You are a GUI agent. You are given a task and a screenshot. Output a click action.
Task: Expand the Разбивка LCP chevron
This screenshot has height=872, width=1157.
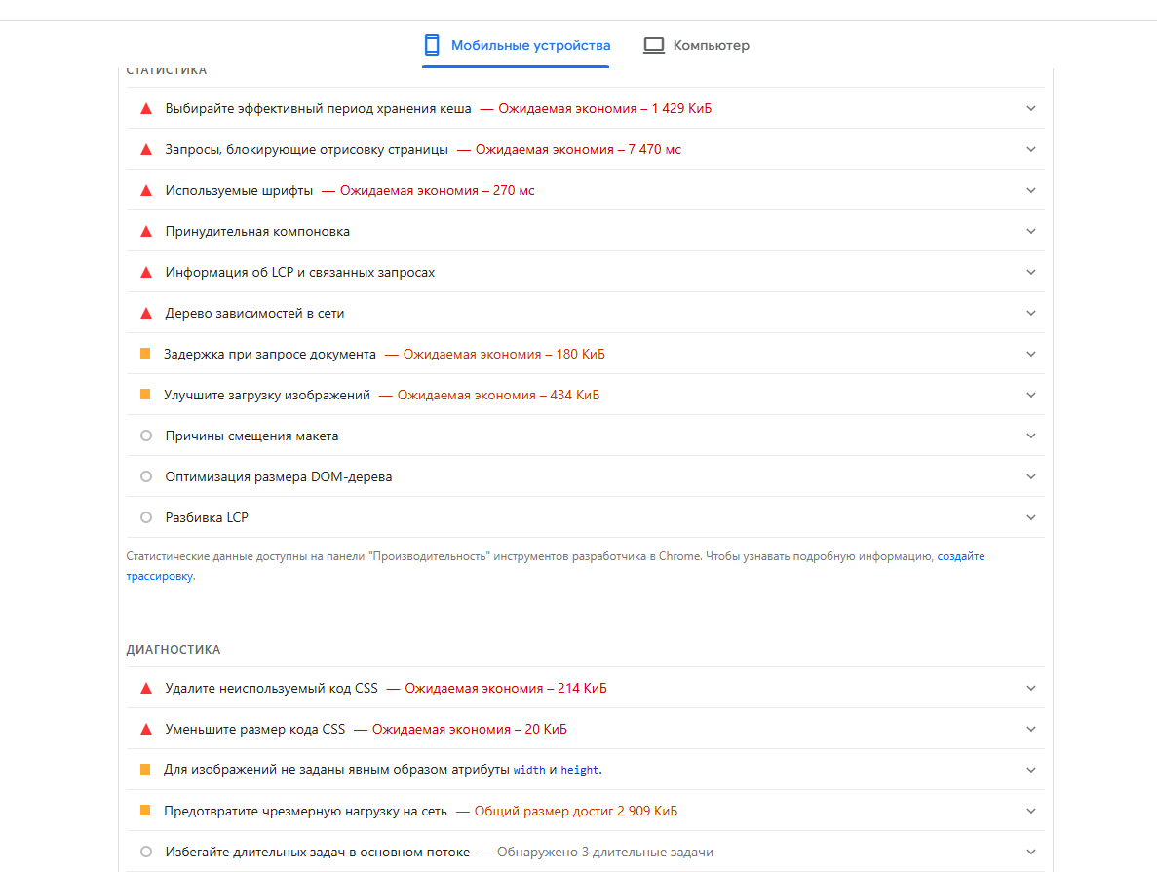coord(1031,518)
